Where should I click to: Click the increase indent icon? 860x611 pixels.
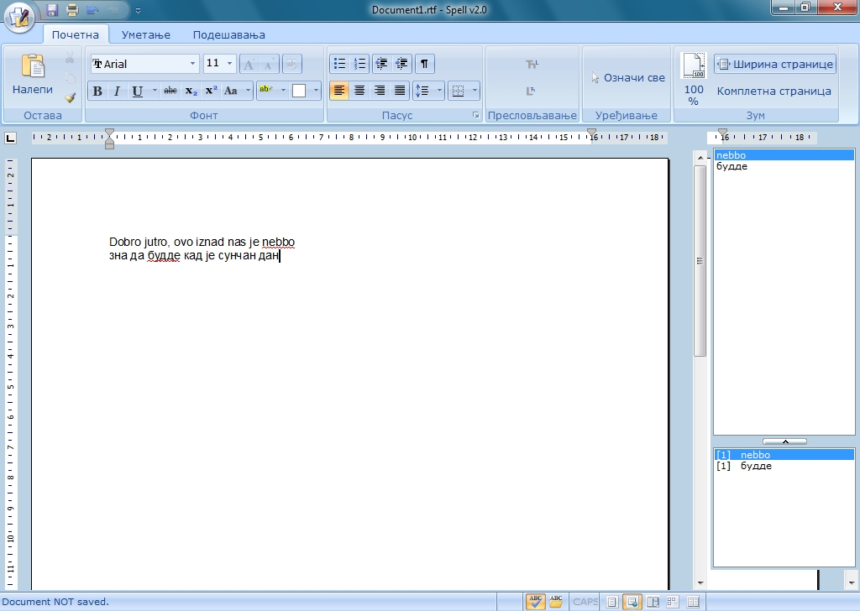[401, 64]
